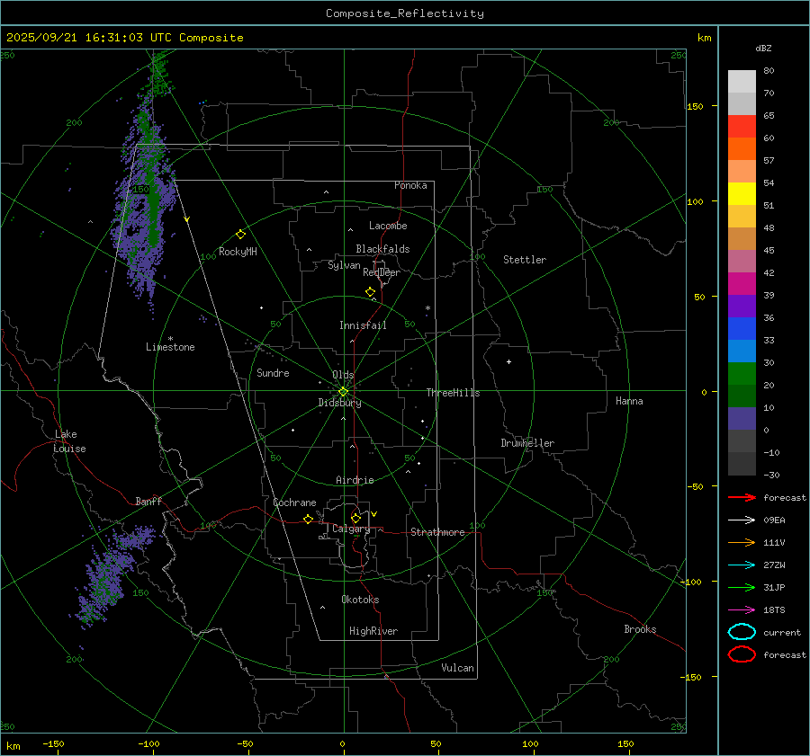The image size is (810, 756).
Task: Click the Lake Louise map label
Action: tap(69, 441)
